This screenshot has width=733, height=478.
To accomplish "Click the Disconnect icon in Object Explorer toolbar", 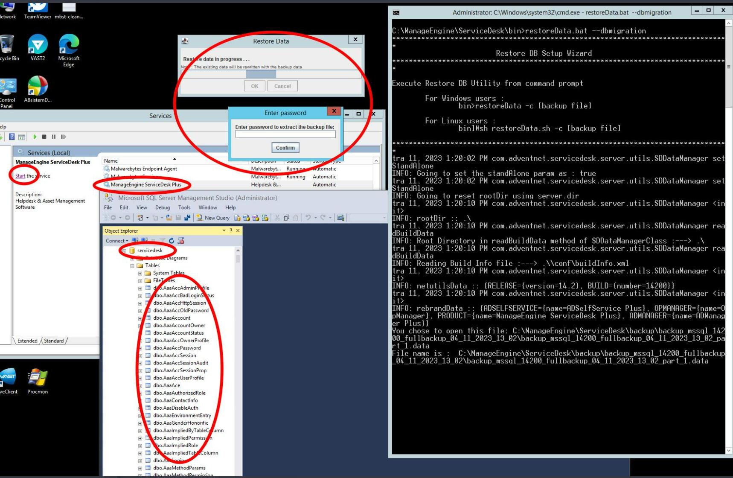I will pos(144,241).
